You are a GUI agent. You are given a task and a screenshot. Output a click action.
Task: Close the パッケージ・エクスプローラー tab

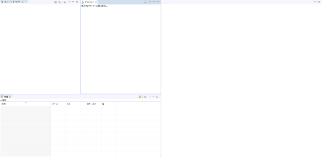click(x=26, y=2)
